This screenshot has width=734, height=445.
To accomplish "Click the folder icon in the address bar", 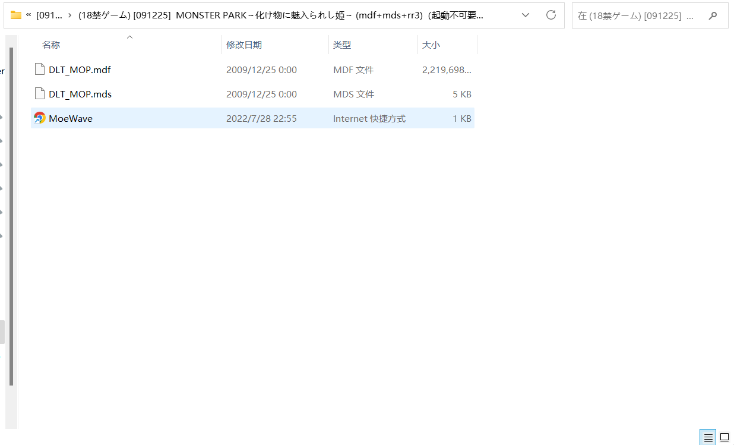I will [16, 15].
